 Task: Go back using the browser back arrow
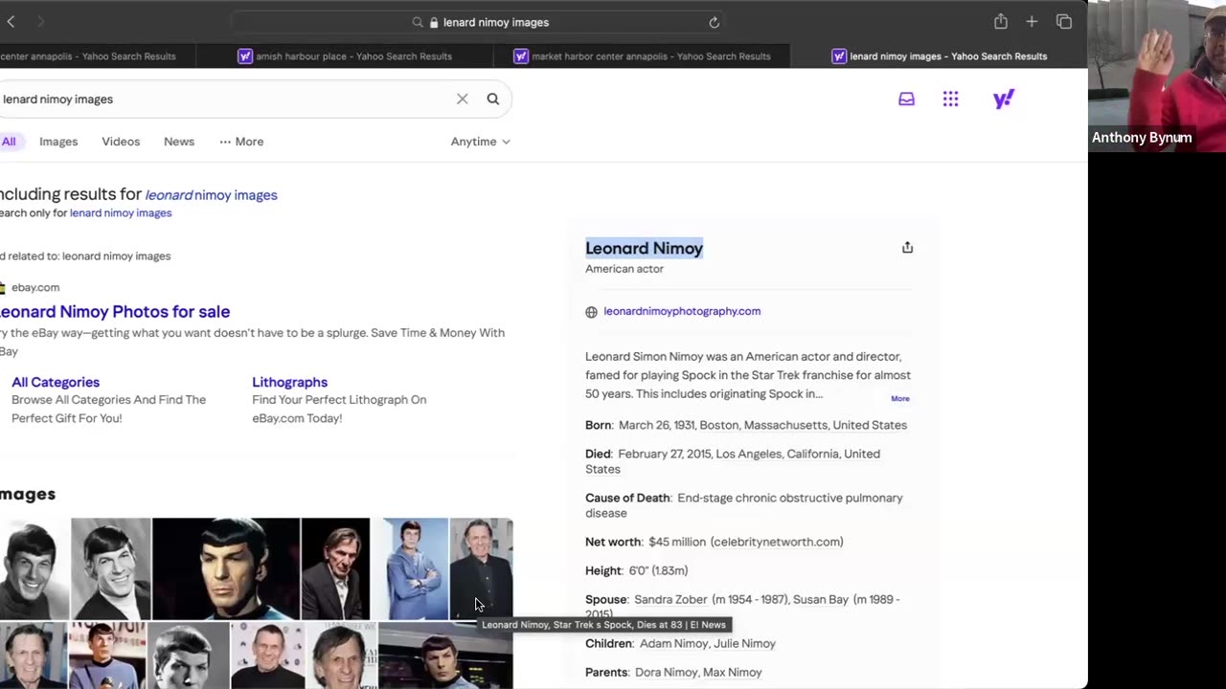(11, 22)
